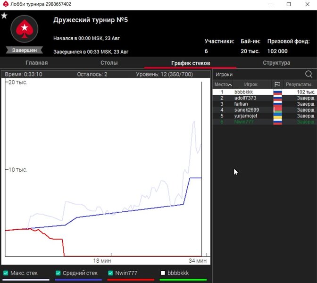Click the flag icon beside sanek2699
Screen dimensions: 317x283
(x=277, y=110)
